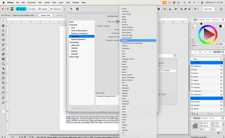Activate the Color Picker eyedropper tool
Viewport: 225px width, 138px height.
3,92
